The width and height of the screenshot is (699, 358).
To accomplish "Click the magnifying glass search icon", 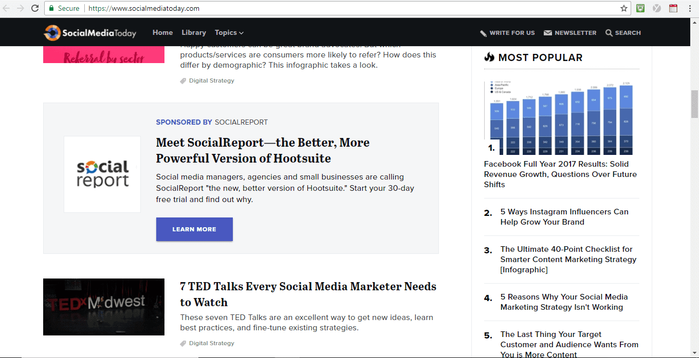I will click(x=609, y=33).
